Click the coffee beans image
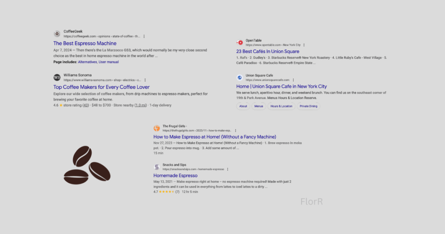 click(x=87, y=165)
